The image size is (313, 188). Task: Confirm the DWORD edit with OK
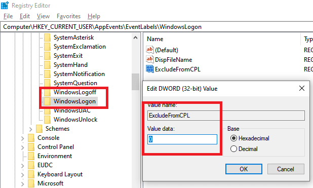(x=244, y=169)
